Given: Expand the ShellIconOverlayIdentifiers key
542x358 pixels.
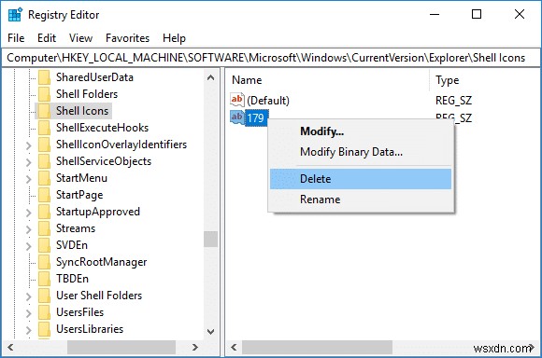Looking at the screenshot, I should click(29, 145).
